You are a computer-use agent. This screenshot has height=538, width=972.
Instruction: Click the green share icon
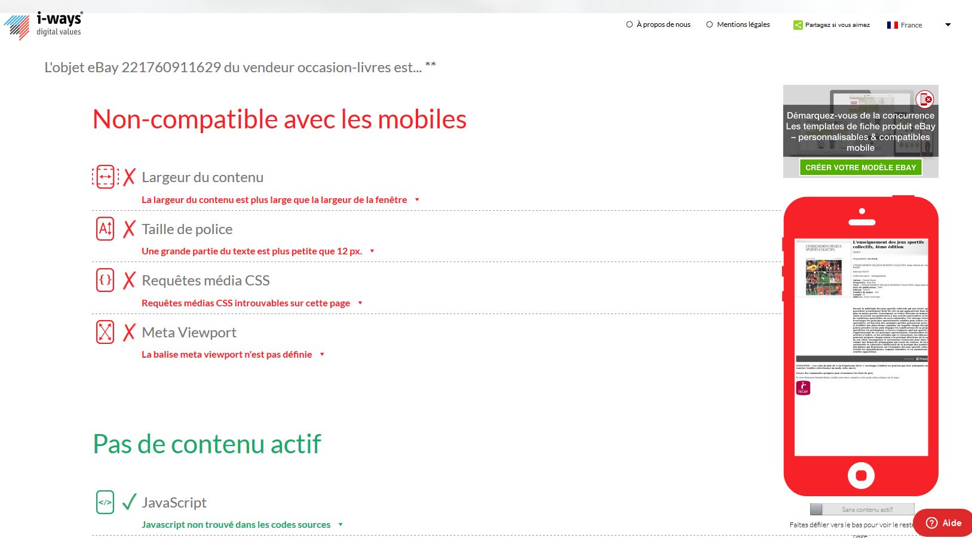[x=798, y=25]
